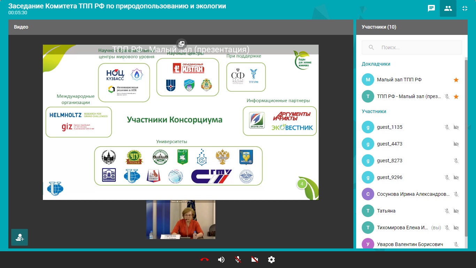Switch to the Видео tab
Screen dimensions: 476x268
(x=21, y=27)
